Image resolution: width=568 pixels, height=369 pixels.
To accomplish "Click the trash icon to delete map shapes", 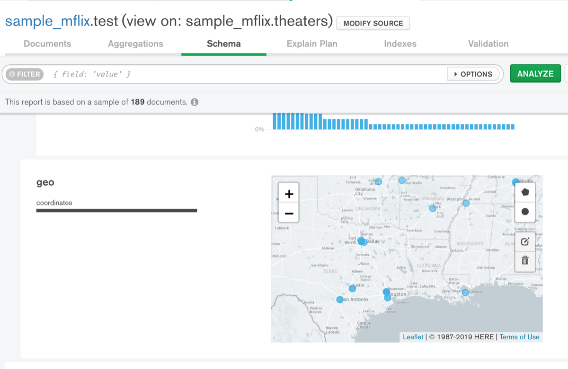I will (x=524, y=260).
